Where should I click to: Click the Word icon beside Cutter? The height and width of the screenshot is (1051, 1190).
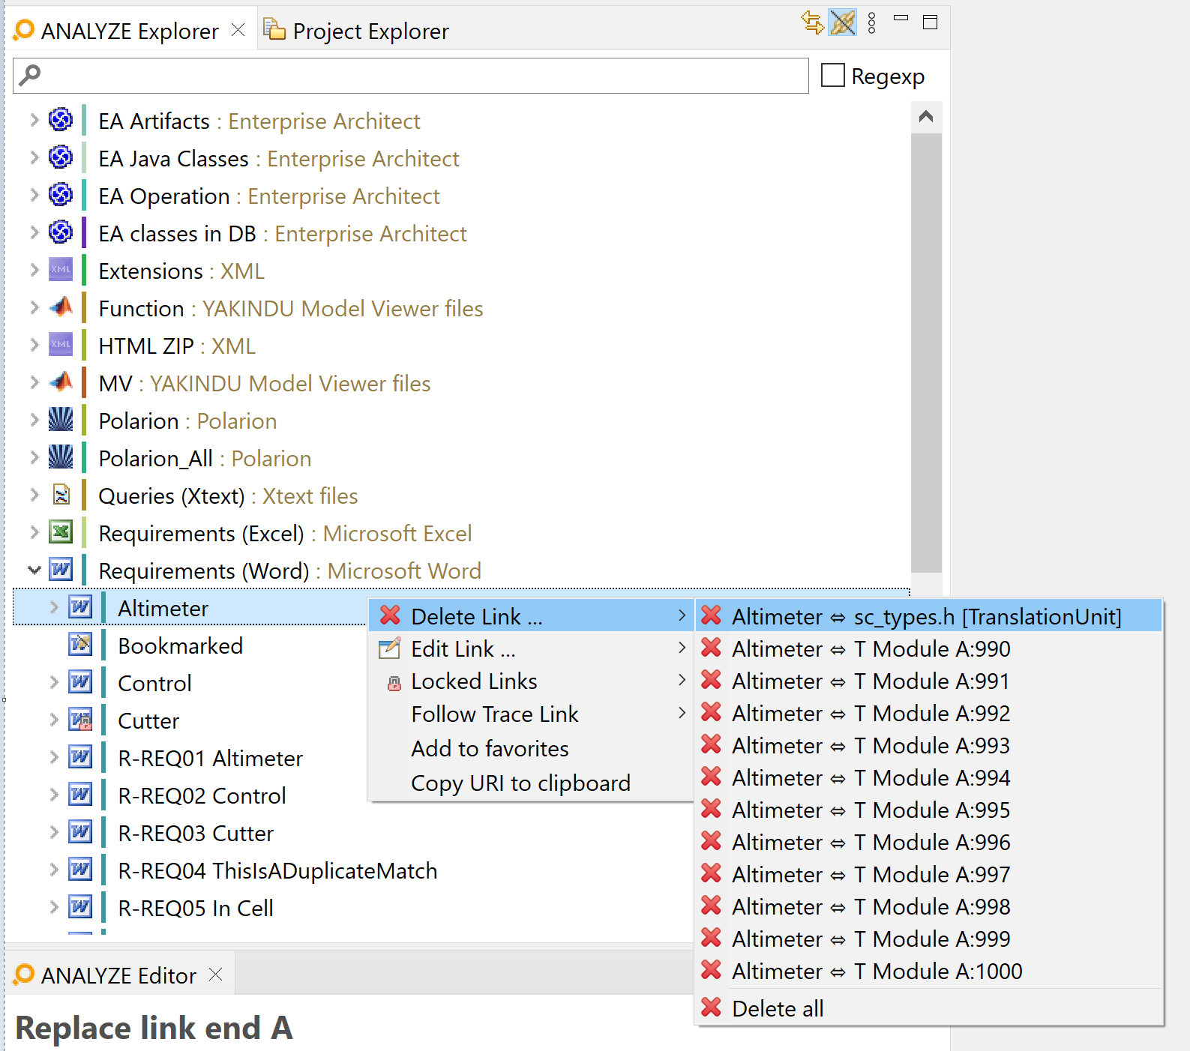click(x=80, y=720)
